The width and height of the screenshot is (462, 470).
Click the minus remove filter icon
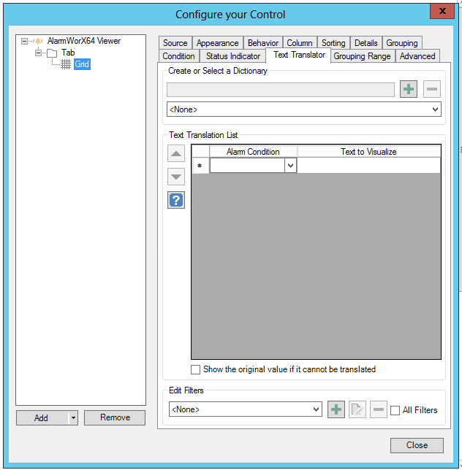coord(378,409)
